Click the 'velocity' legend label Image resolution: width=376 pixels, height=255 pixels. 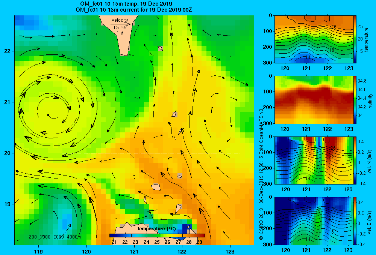coord(120,20)
